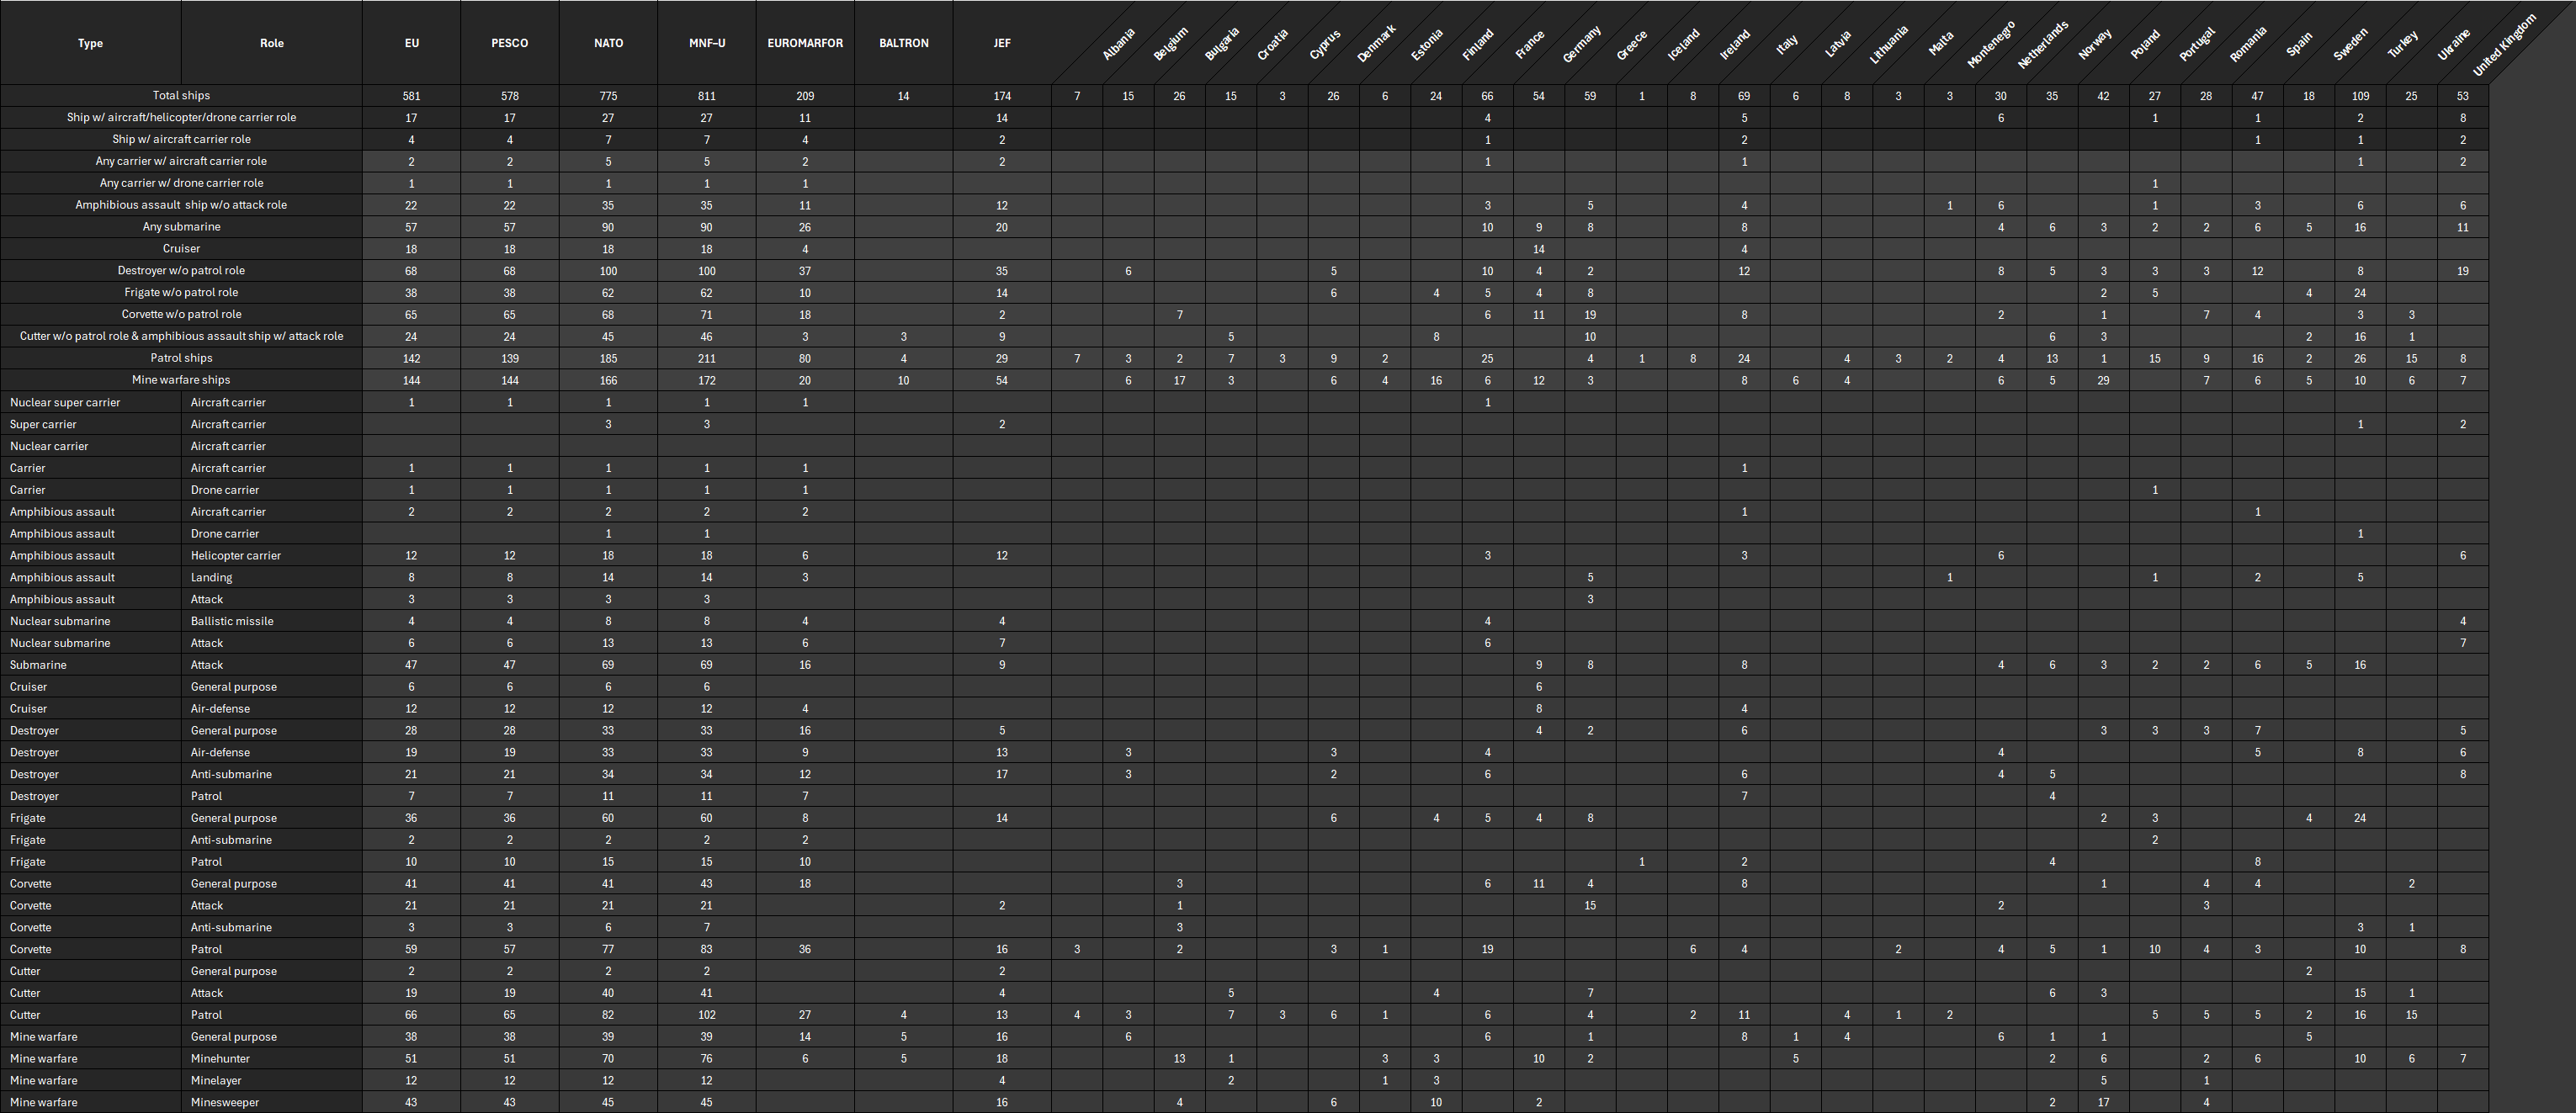2576x1113 pixels.
Task: Click the Type column header
Action: coord(90,43)
